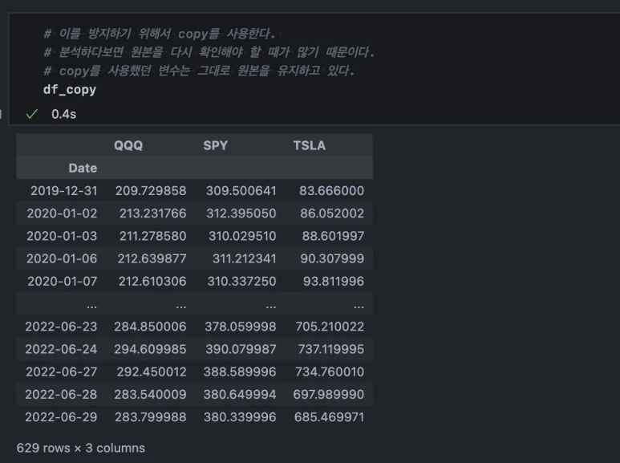Screen dimensions: 620x463
Task: Click the ellipsis in the Date column
Action: pos(91,304)
